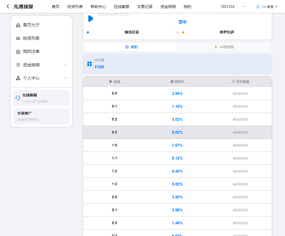The width and height of the screenshot is (285, 236).
Task: Click the yen coin icon beside 资金明细
Action: click(18, 65)
